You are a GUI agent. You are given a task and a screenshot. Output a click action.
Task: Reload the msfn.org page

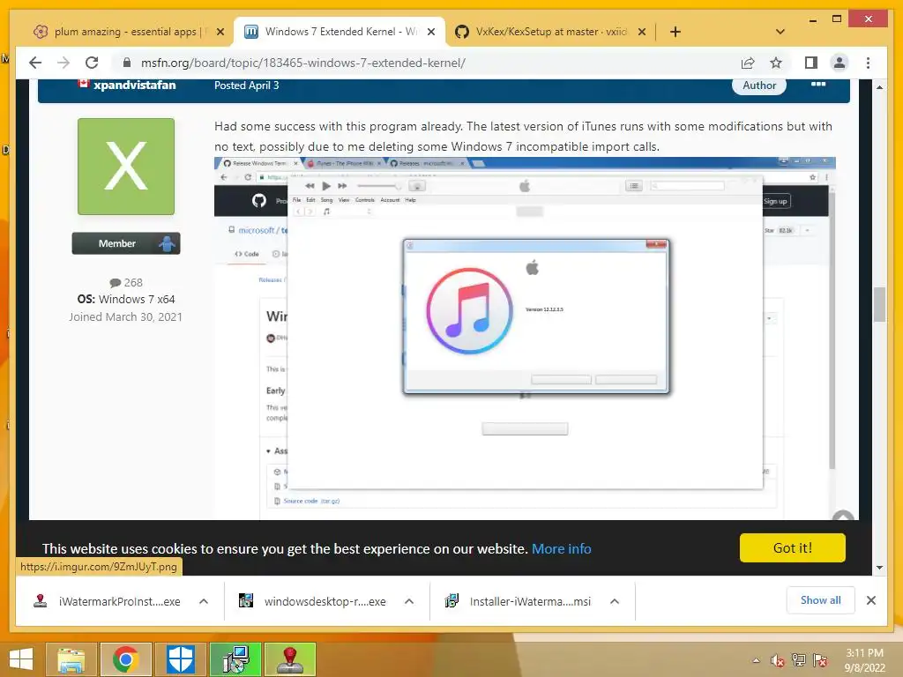pyautogui.click(x=92, y=63)
